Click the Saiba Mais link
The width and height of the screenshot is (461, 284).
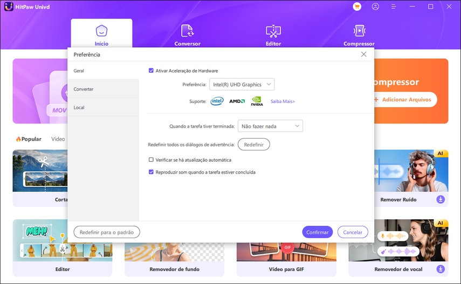(x=283, y=101)
